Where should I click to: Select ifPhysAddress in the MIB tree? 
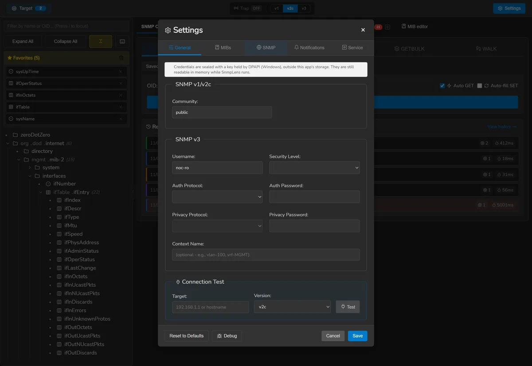pyautogui.click(x=82, y=242)
